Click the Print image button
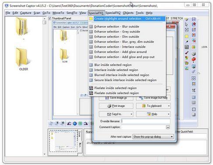The height and width of the screenshot is (165, 213). tap(116, 106)
